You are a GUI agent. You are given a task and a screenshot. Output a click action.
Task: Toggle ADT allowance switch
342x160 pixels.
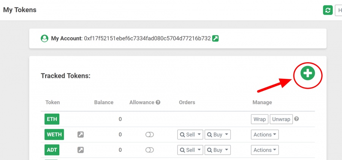(150, 150)
